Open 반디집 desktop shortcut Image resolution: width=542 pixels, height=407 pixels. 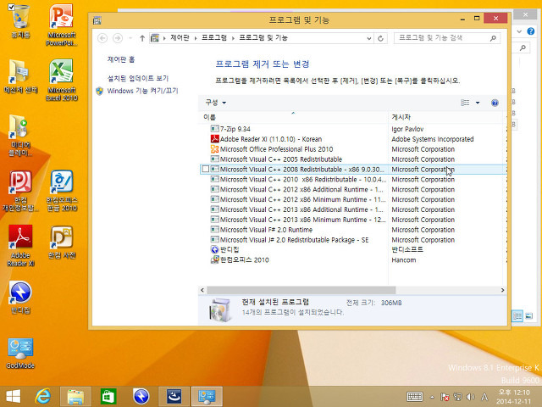[x=20, y=298]
